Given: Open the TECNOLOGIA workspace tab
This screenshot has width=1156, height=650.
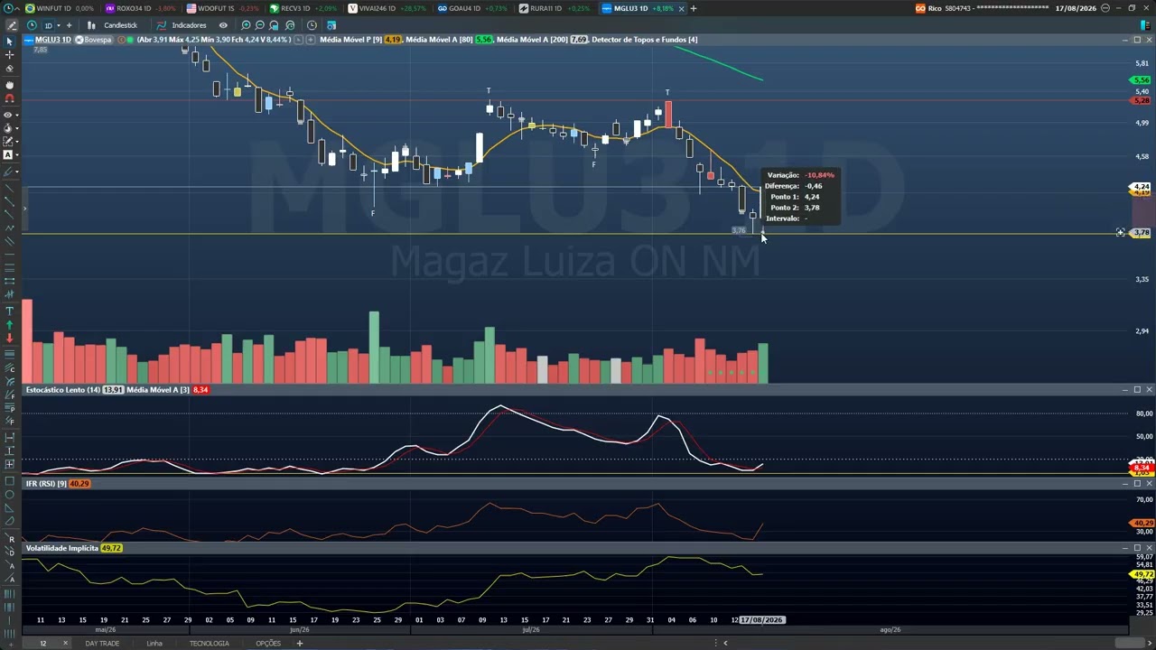Looking at the screenshot, I should (x=209, y=644).
